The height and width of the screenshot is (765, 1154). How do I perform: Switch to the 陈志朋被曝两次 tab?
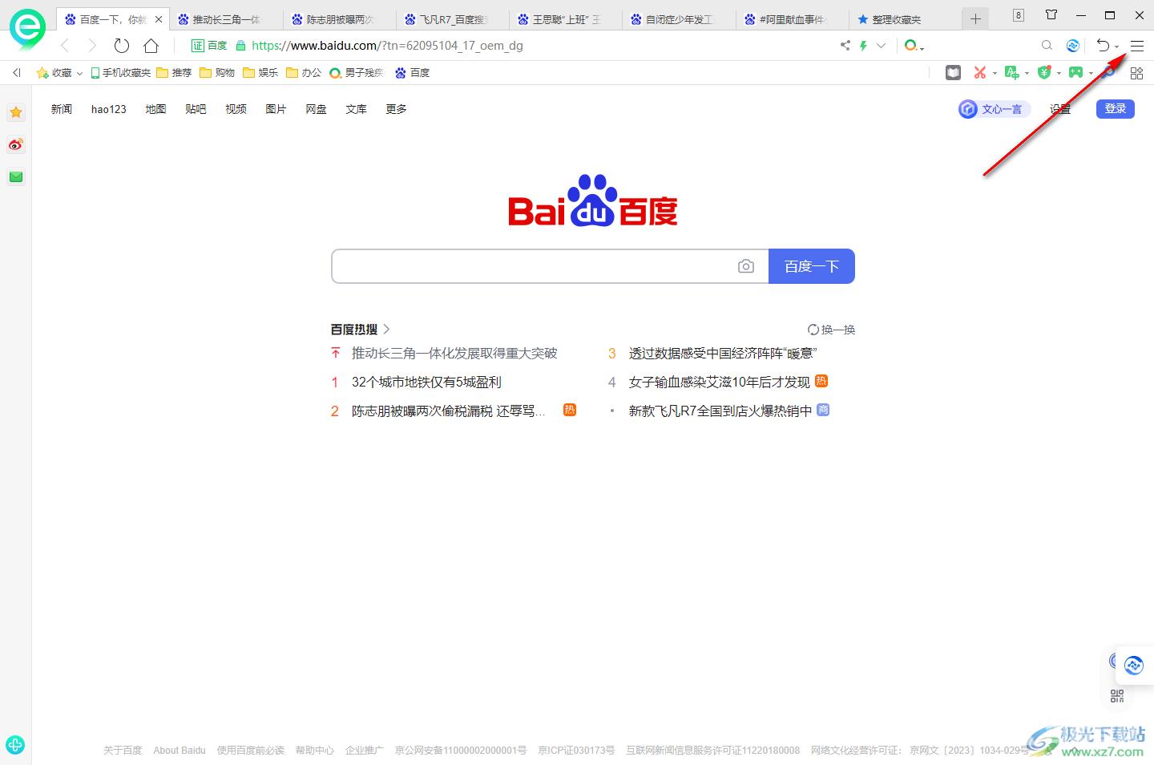[341, 19]
